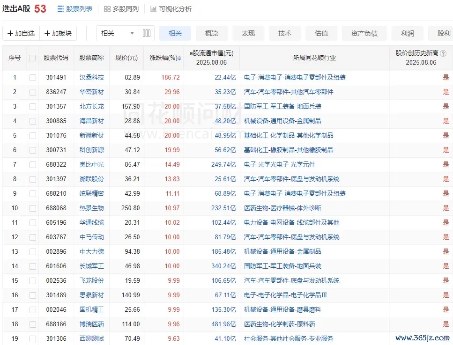Viewport: 453px width, 345px height.
Task: Toggle the select-all header checkbox
Action: pos(32,58)
